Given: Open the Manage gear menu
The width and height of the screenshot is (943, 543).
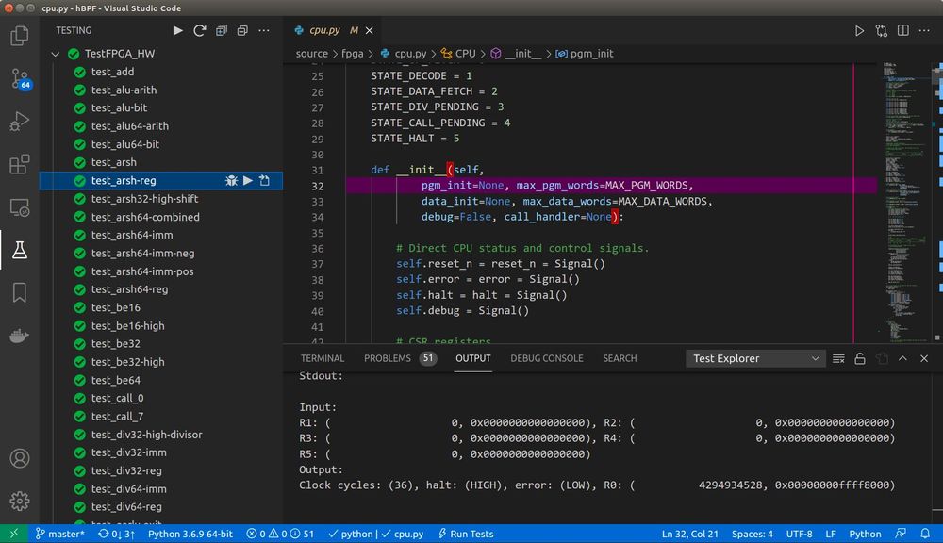Looking at the screenshot, I should [19, 501].
